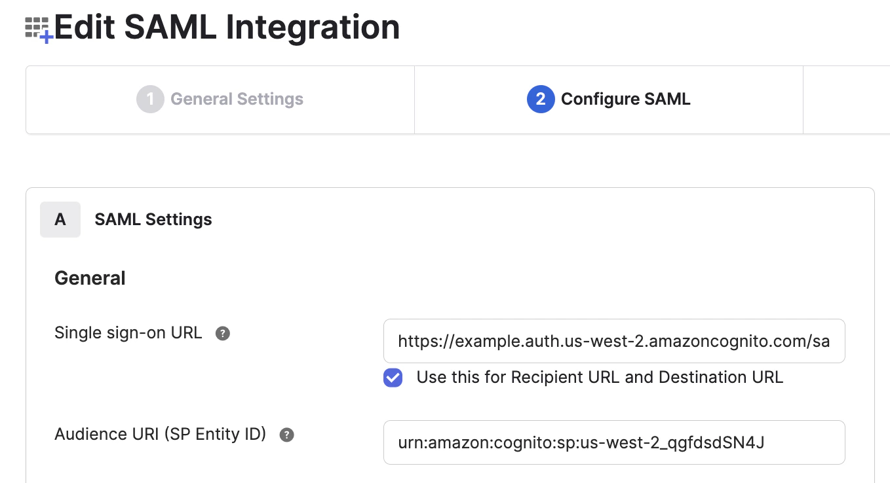
Task: Select the Configure SAML step label
Action: click(x=625, y=99)
